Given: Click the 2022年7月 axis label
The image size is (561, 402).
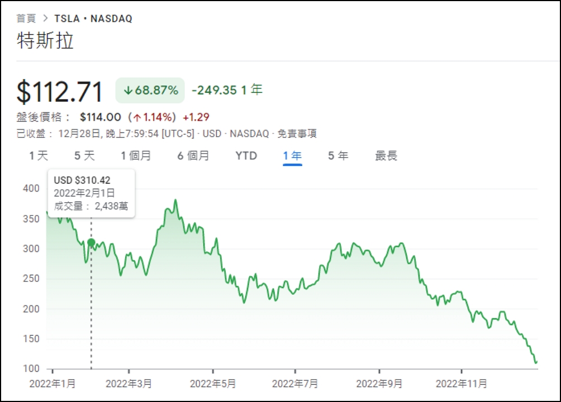Looking at the screenshot, I should click(x=295, y=384).
